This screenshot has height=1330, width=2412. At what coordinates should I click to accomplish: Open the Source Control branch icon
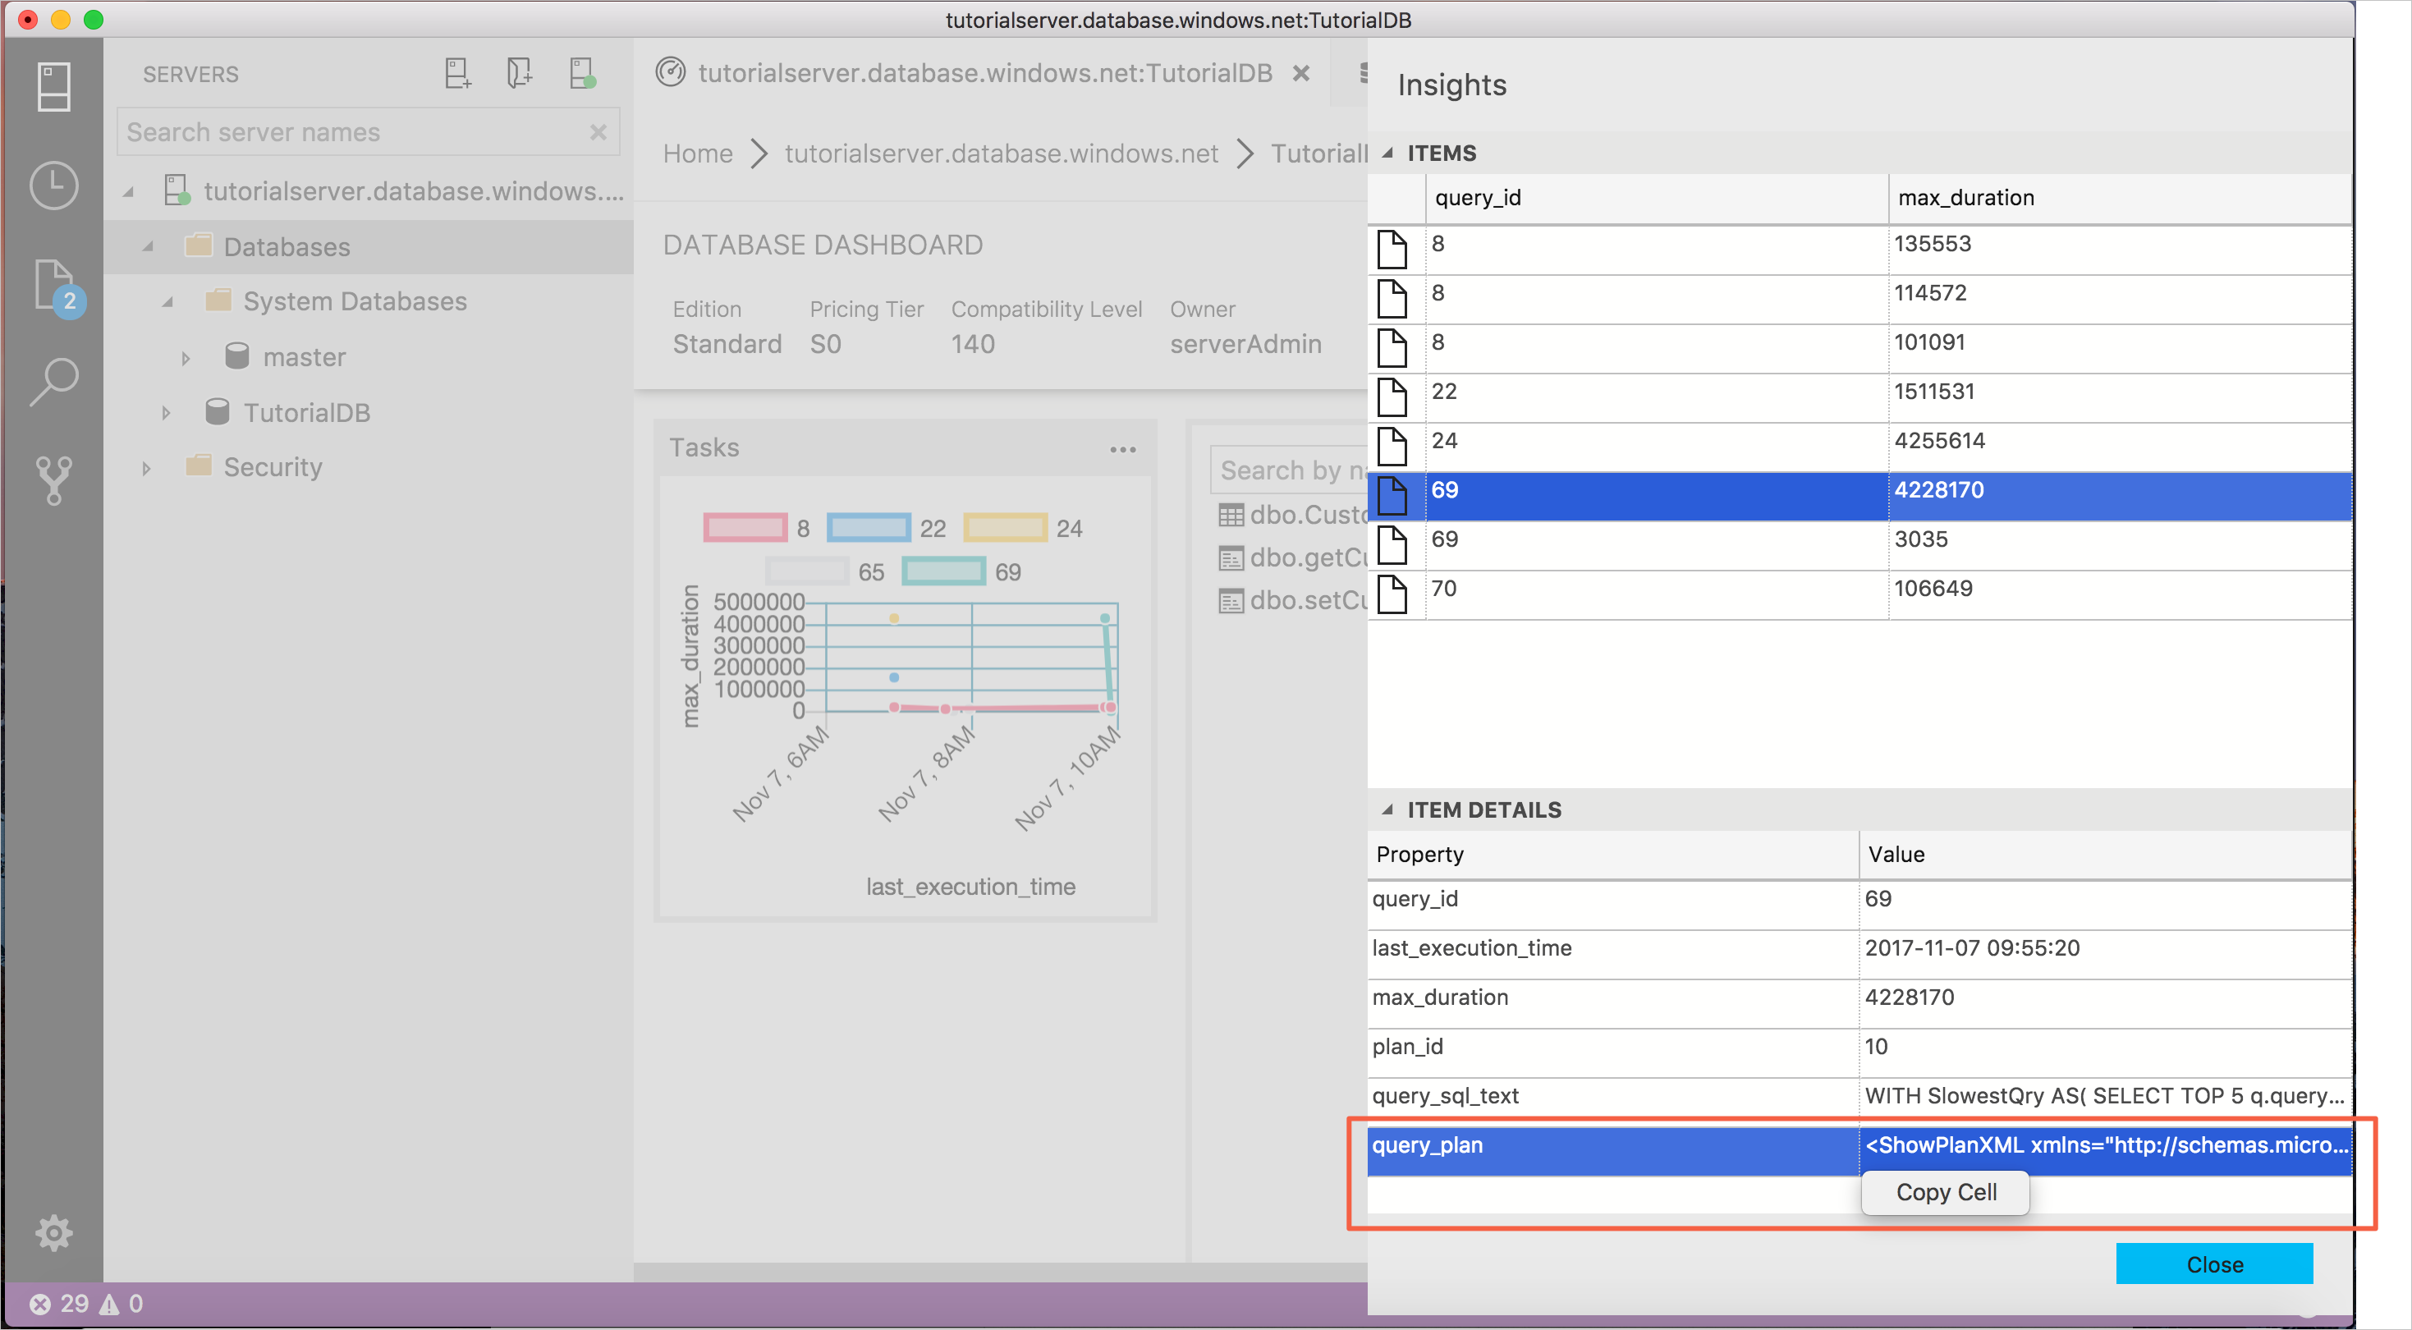(x=53, y=479)
